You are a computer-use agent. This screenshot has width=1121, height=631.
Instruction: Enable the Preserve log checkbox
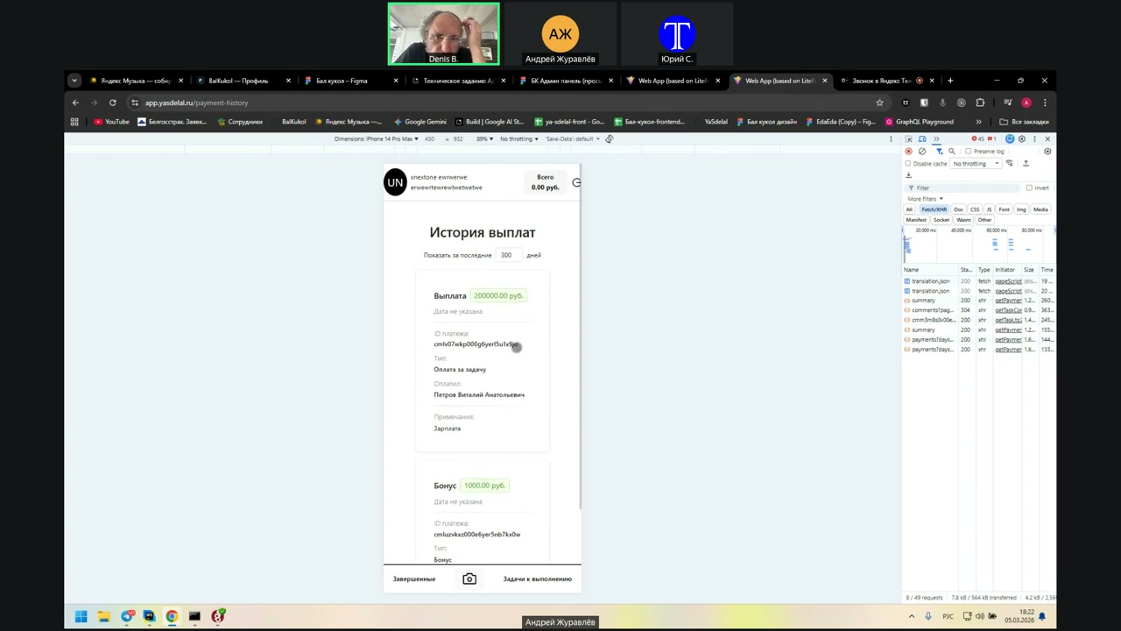point(969,152)
